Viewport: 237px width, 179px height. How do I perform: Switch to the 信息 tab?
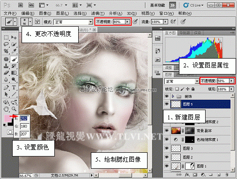click(197, 33)
